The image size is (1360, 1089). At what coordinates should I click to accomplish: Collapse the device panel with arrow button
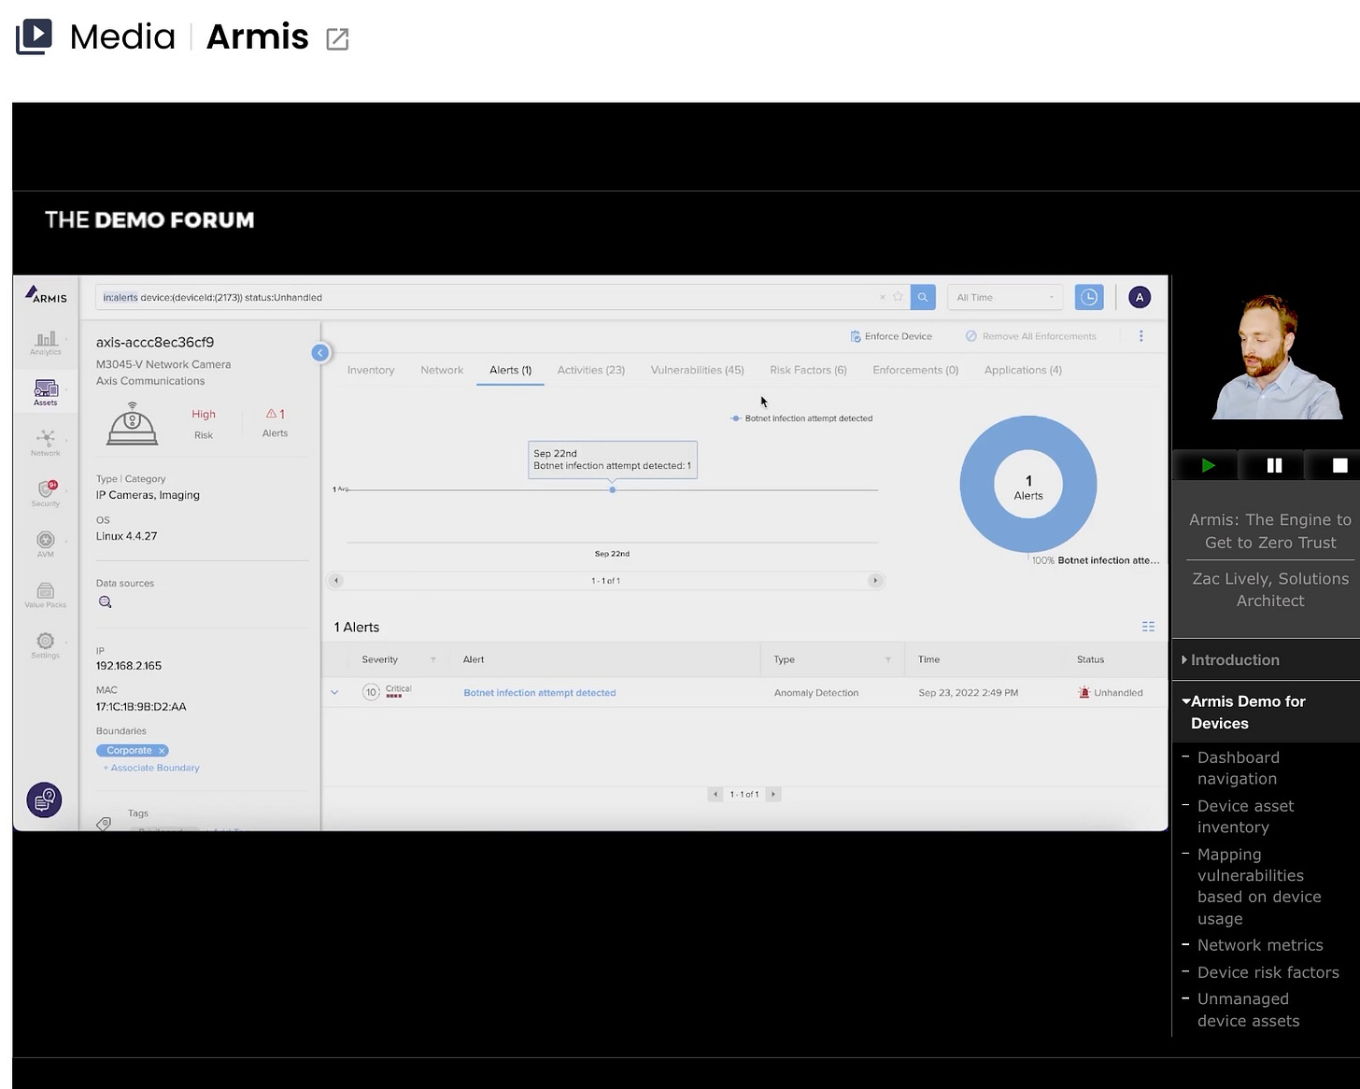point(320,352)
